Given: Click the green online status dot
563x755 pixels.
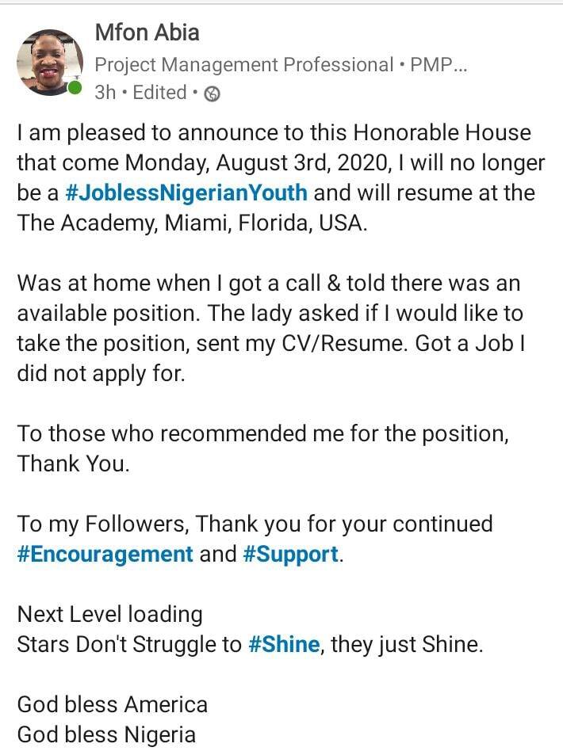Looking at the screenshot, I should 75,88.
